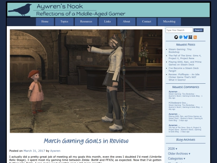Image resolution: width=217 pixels, height=163 pixels.
Task: Open the Aywren author link in byline
Action: tap(55, 151)
